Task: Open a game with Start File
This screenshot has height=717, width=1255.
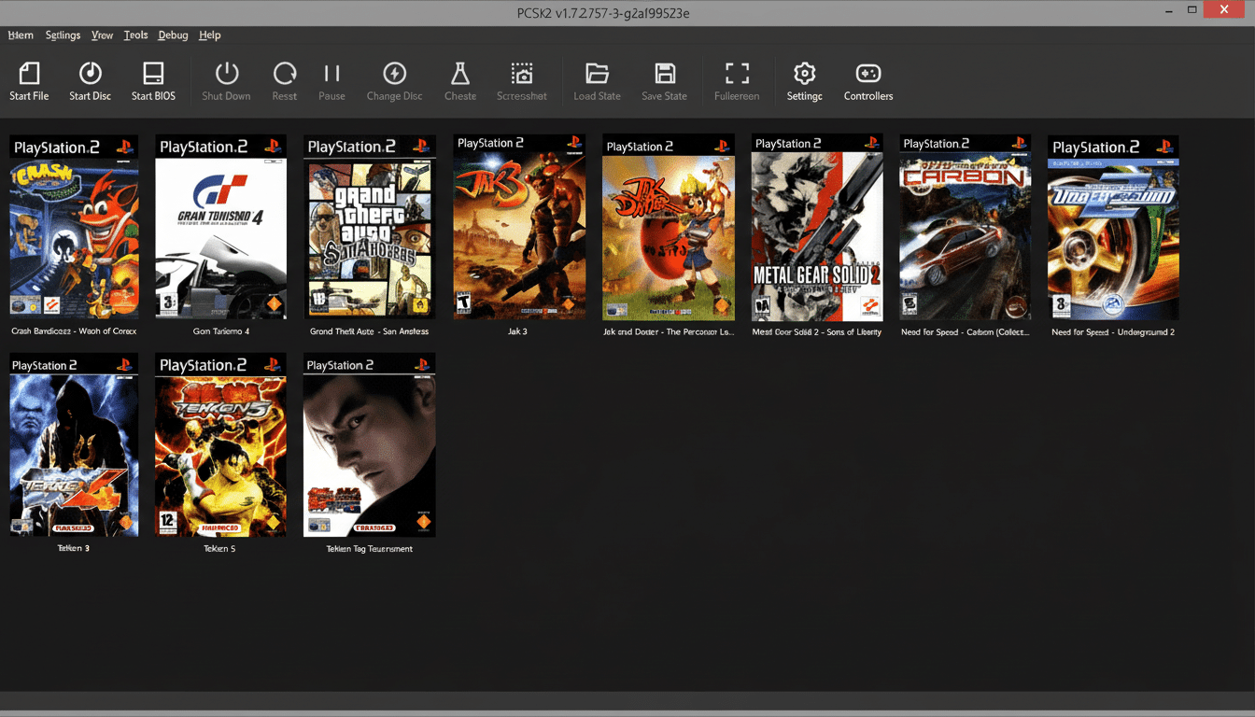Action: 29,79
